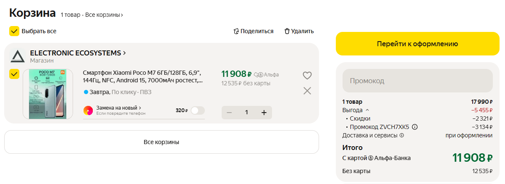505x184 pixels.
Task: Click the heart icon to favorite the item
Action: pyautogui.click(x=307, y=76)
